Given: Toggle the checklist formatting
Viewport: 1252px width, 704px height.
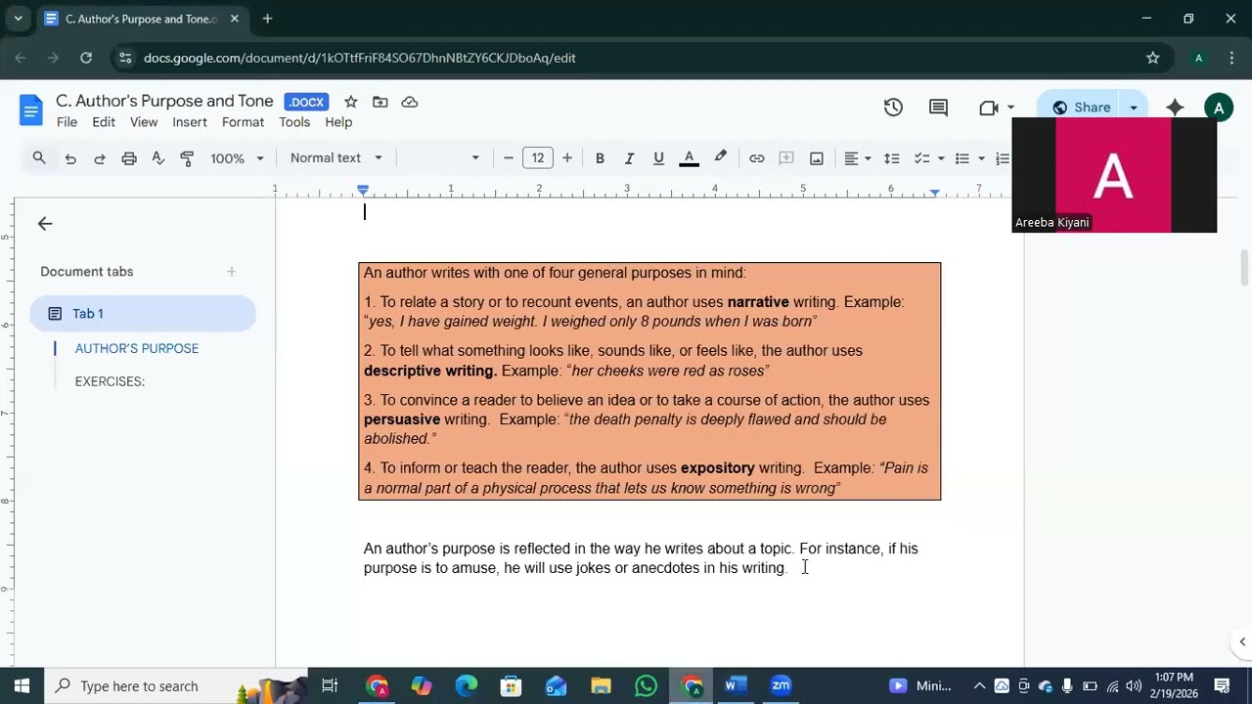Looking at the screenshot, I should pos(921,158).
